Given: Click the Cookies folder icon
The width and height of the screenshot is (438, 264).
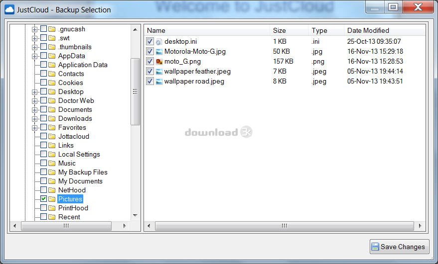Looking at the screenshot, I should click(52, 83).
